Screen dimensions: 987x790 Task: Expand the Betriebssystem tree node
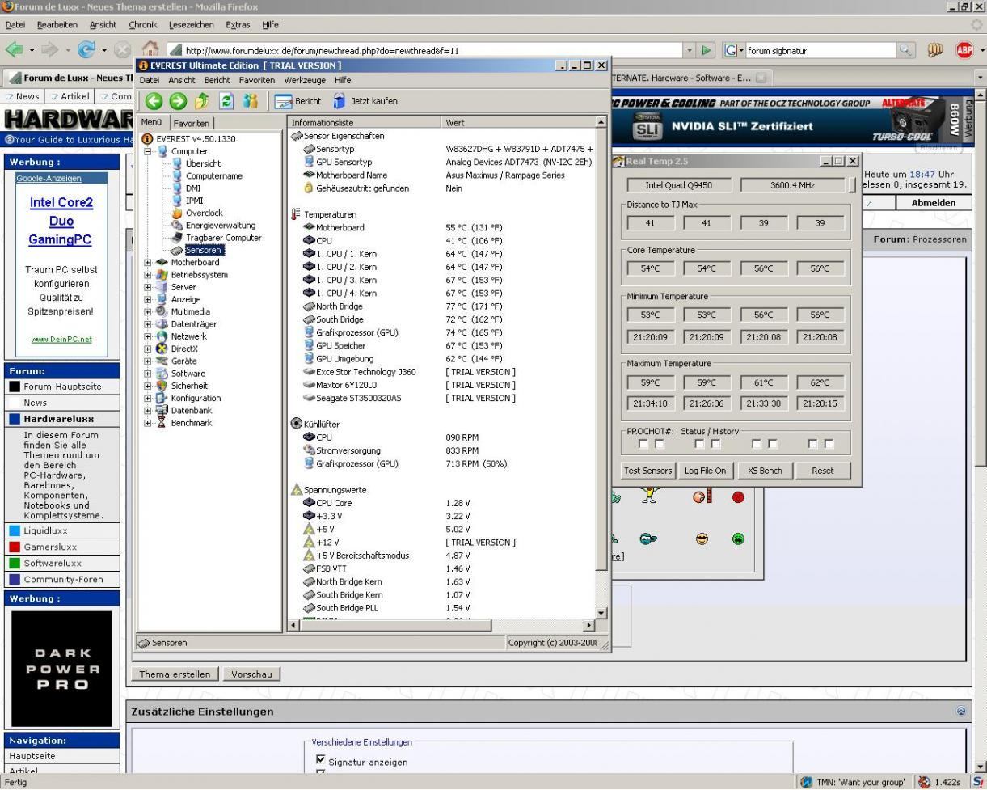pos(148,275)
